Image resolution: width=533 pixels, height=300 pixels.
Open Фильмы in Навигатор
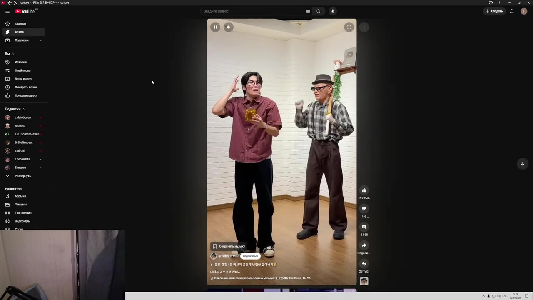pos(24,205)
